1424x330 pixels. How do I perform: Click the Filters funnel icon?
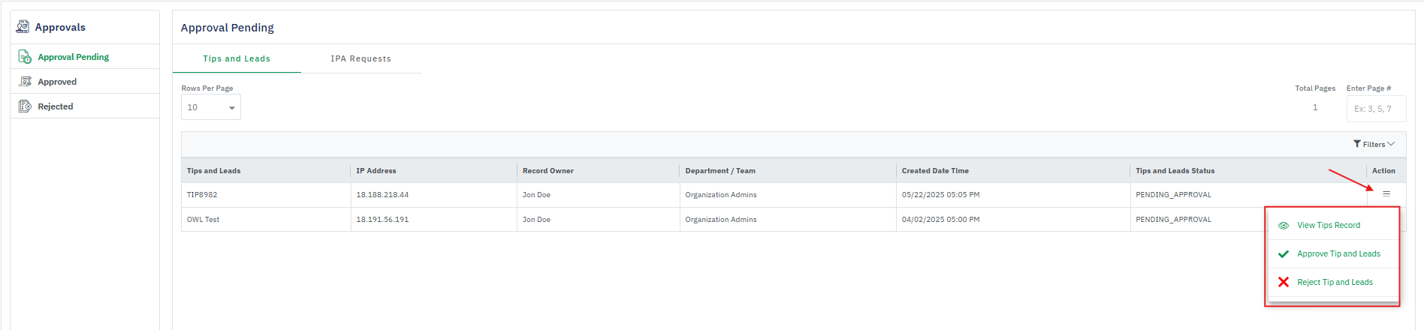[1357, 144]
